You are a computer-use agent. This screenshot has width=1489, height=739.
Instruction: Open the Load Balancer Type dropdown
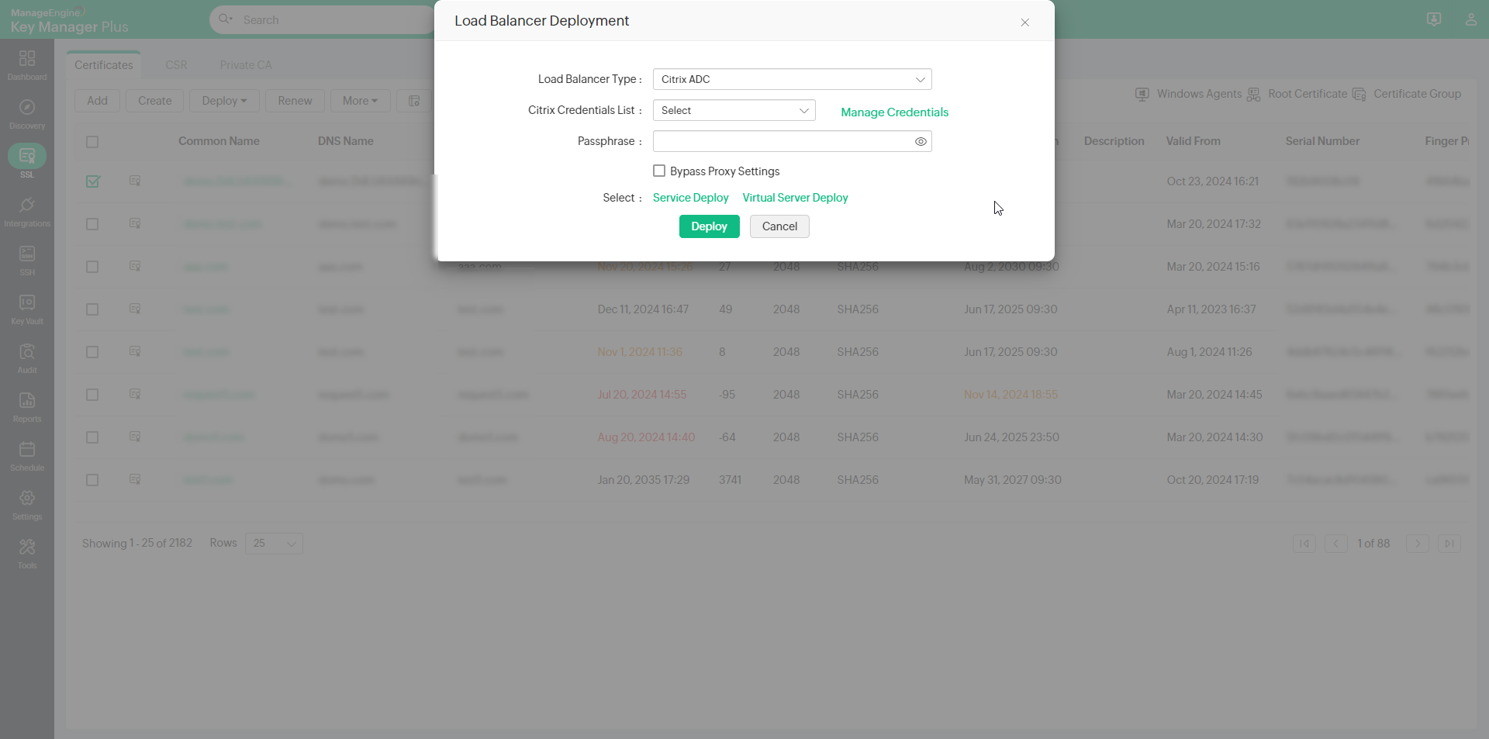793,79
